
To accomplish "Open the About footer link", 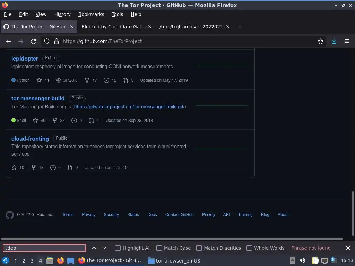I will (283, 215).
